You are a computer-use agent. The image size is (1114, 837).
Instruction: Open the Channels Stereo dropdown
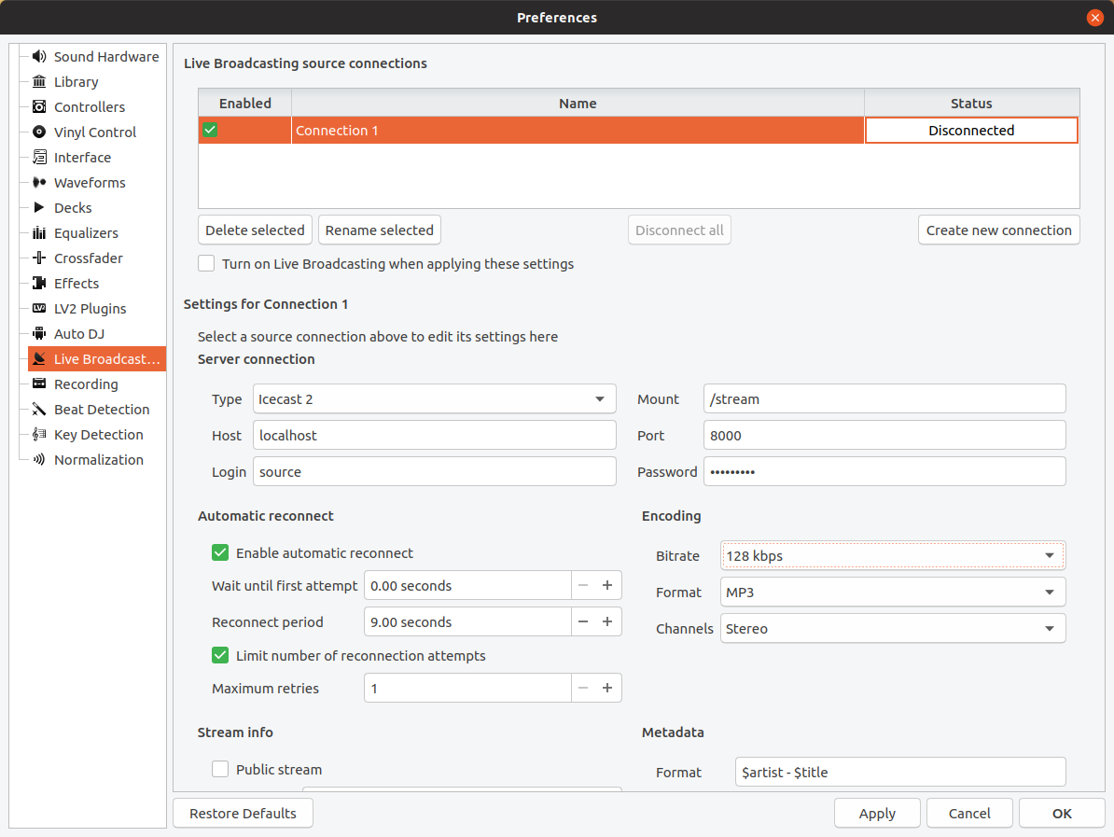(x=893, y=628)
